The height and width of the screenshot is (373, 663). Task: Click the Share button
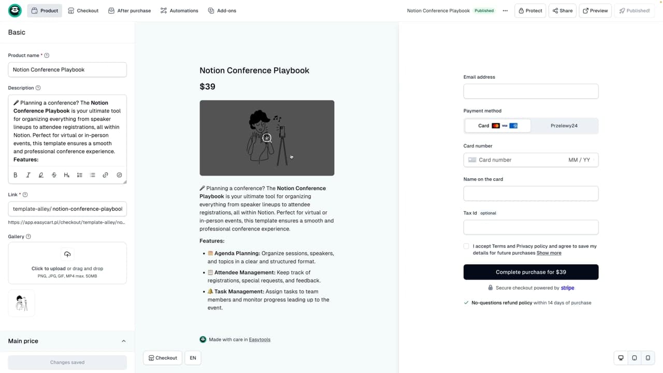563,10
